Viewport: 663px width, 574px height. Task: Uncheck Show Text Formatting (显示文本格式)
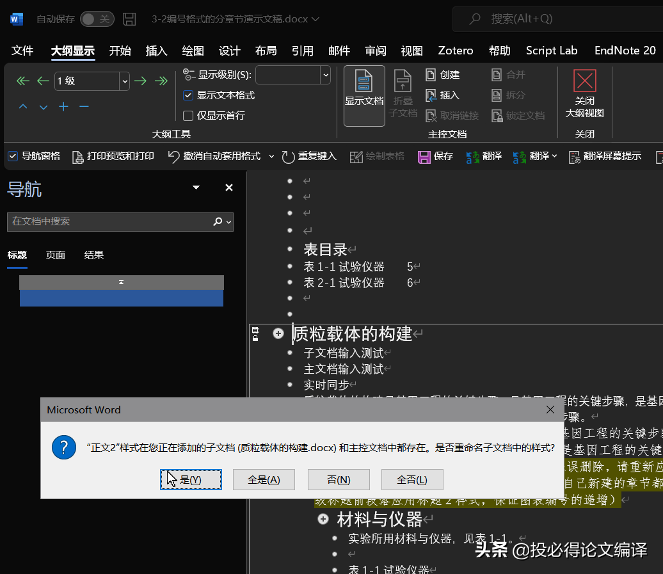pyautogui.click(x=188, y=95)
